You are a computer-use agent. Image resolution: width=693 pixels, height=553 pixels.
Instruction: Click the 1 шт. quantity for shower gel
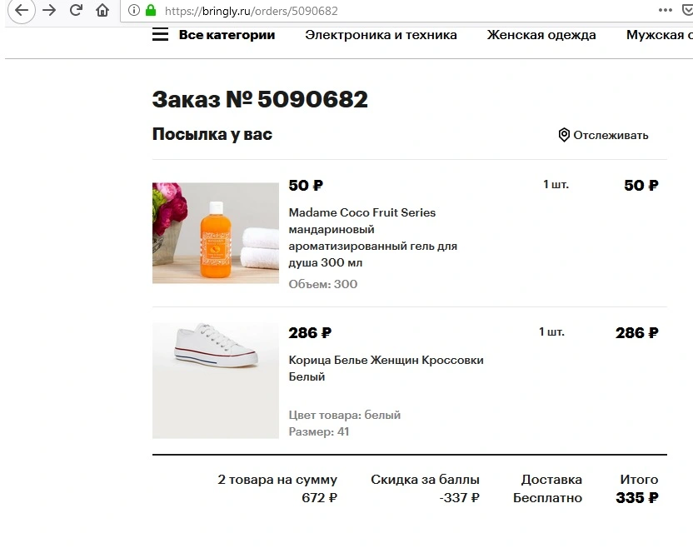coord(556,184)
